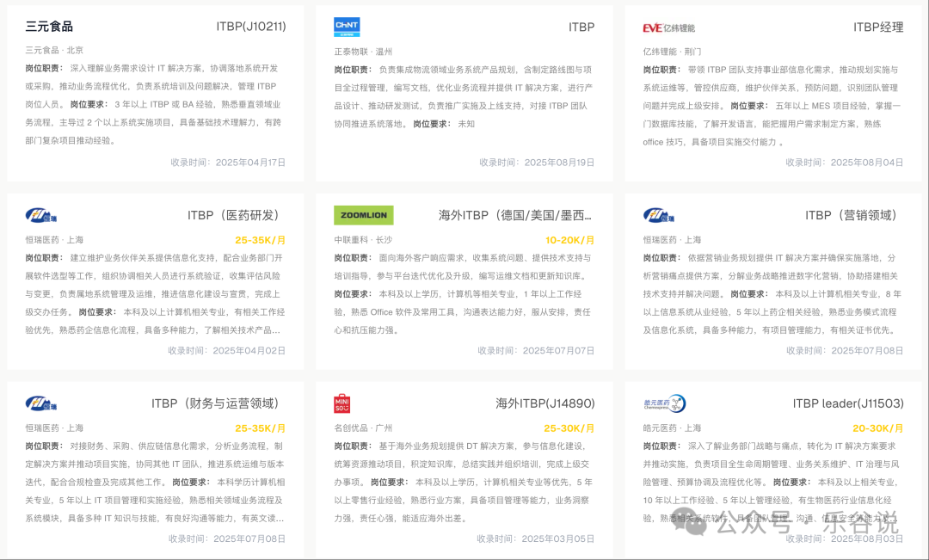
Task: Click the 亿纬锂能 · 荆门 location text
Action: [672, 52]
